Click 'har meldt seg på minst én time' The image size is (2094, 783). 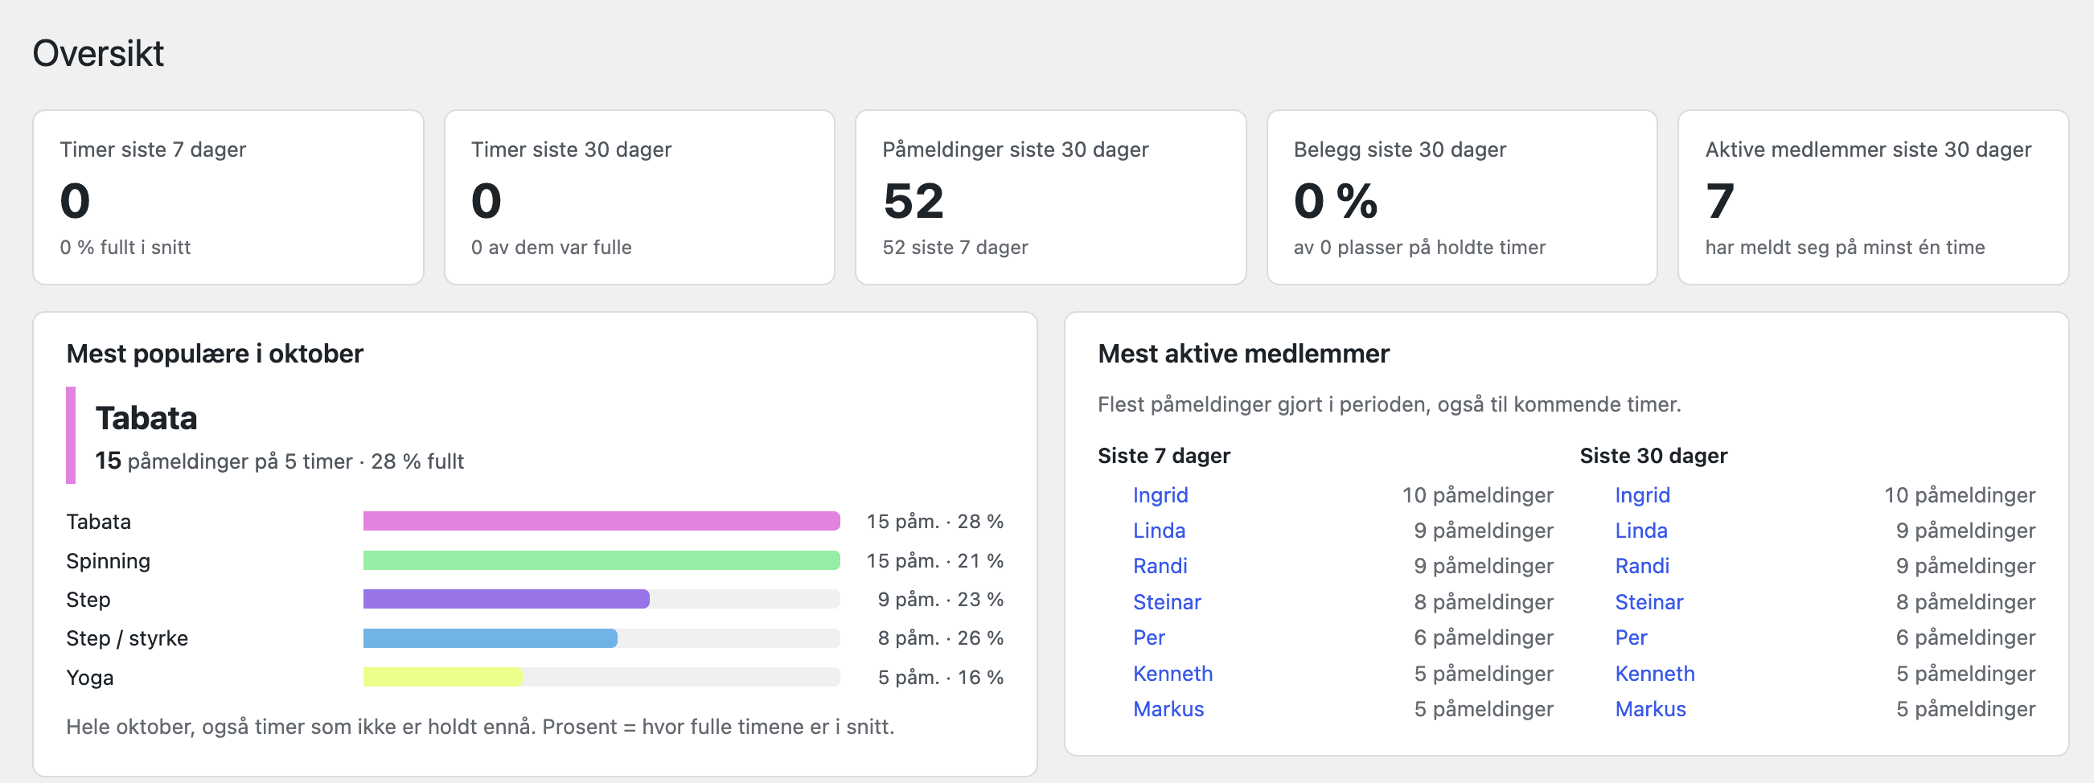1846,248
